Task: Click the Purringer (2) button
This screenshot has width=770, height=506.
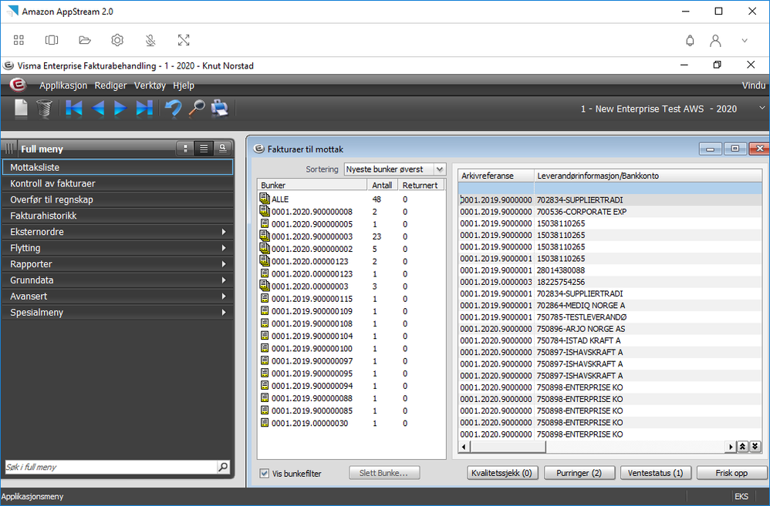Action: (x=579, y=473)
